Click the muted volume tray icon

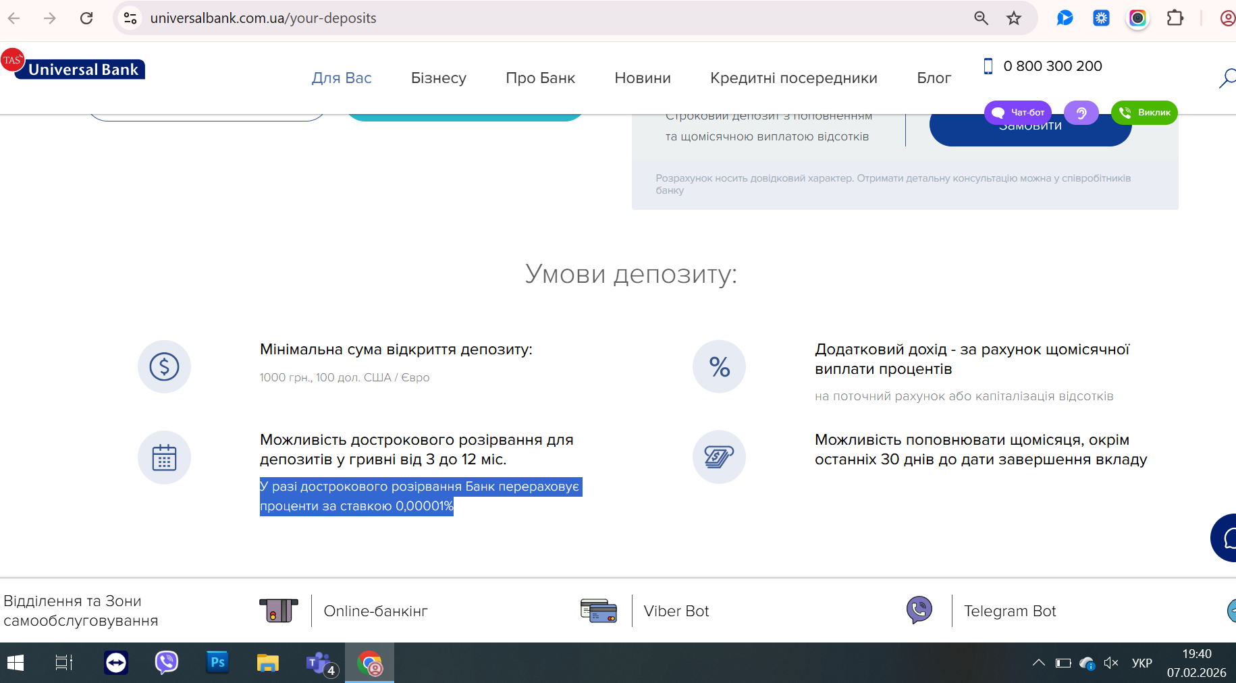click(1111, 663)
